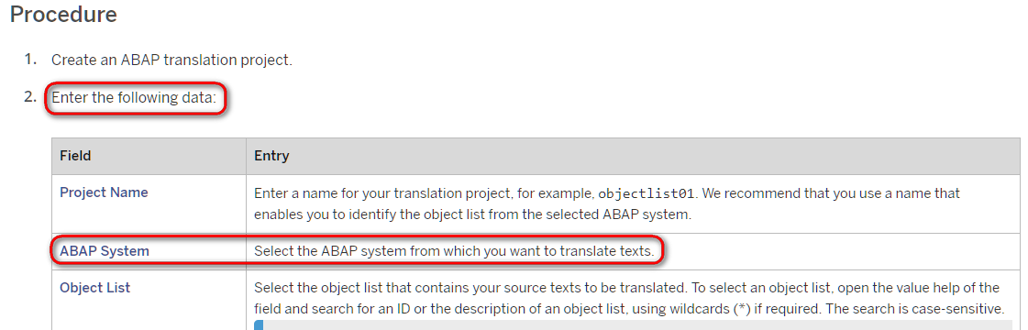Select the step number 1 marker

tap(31, 60)
